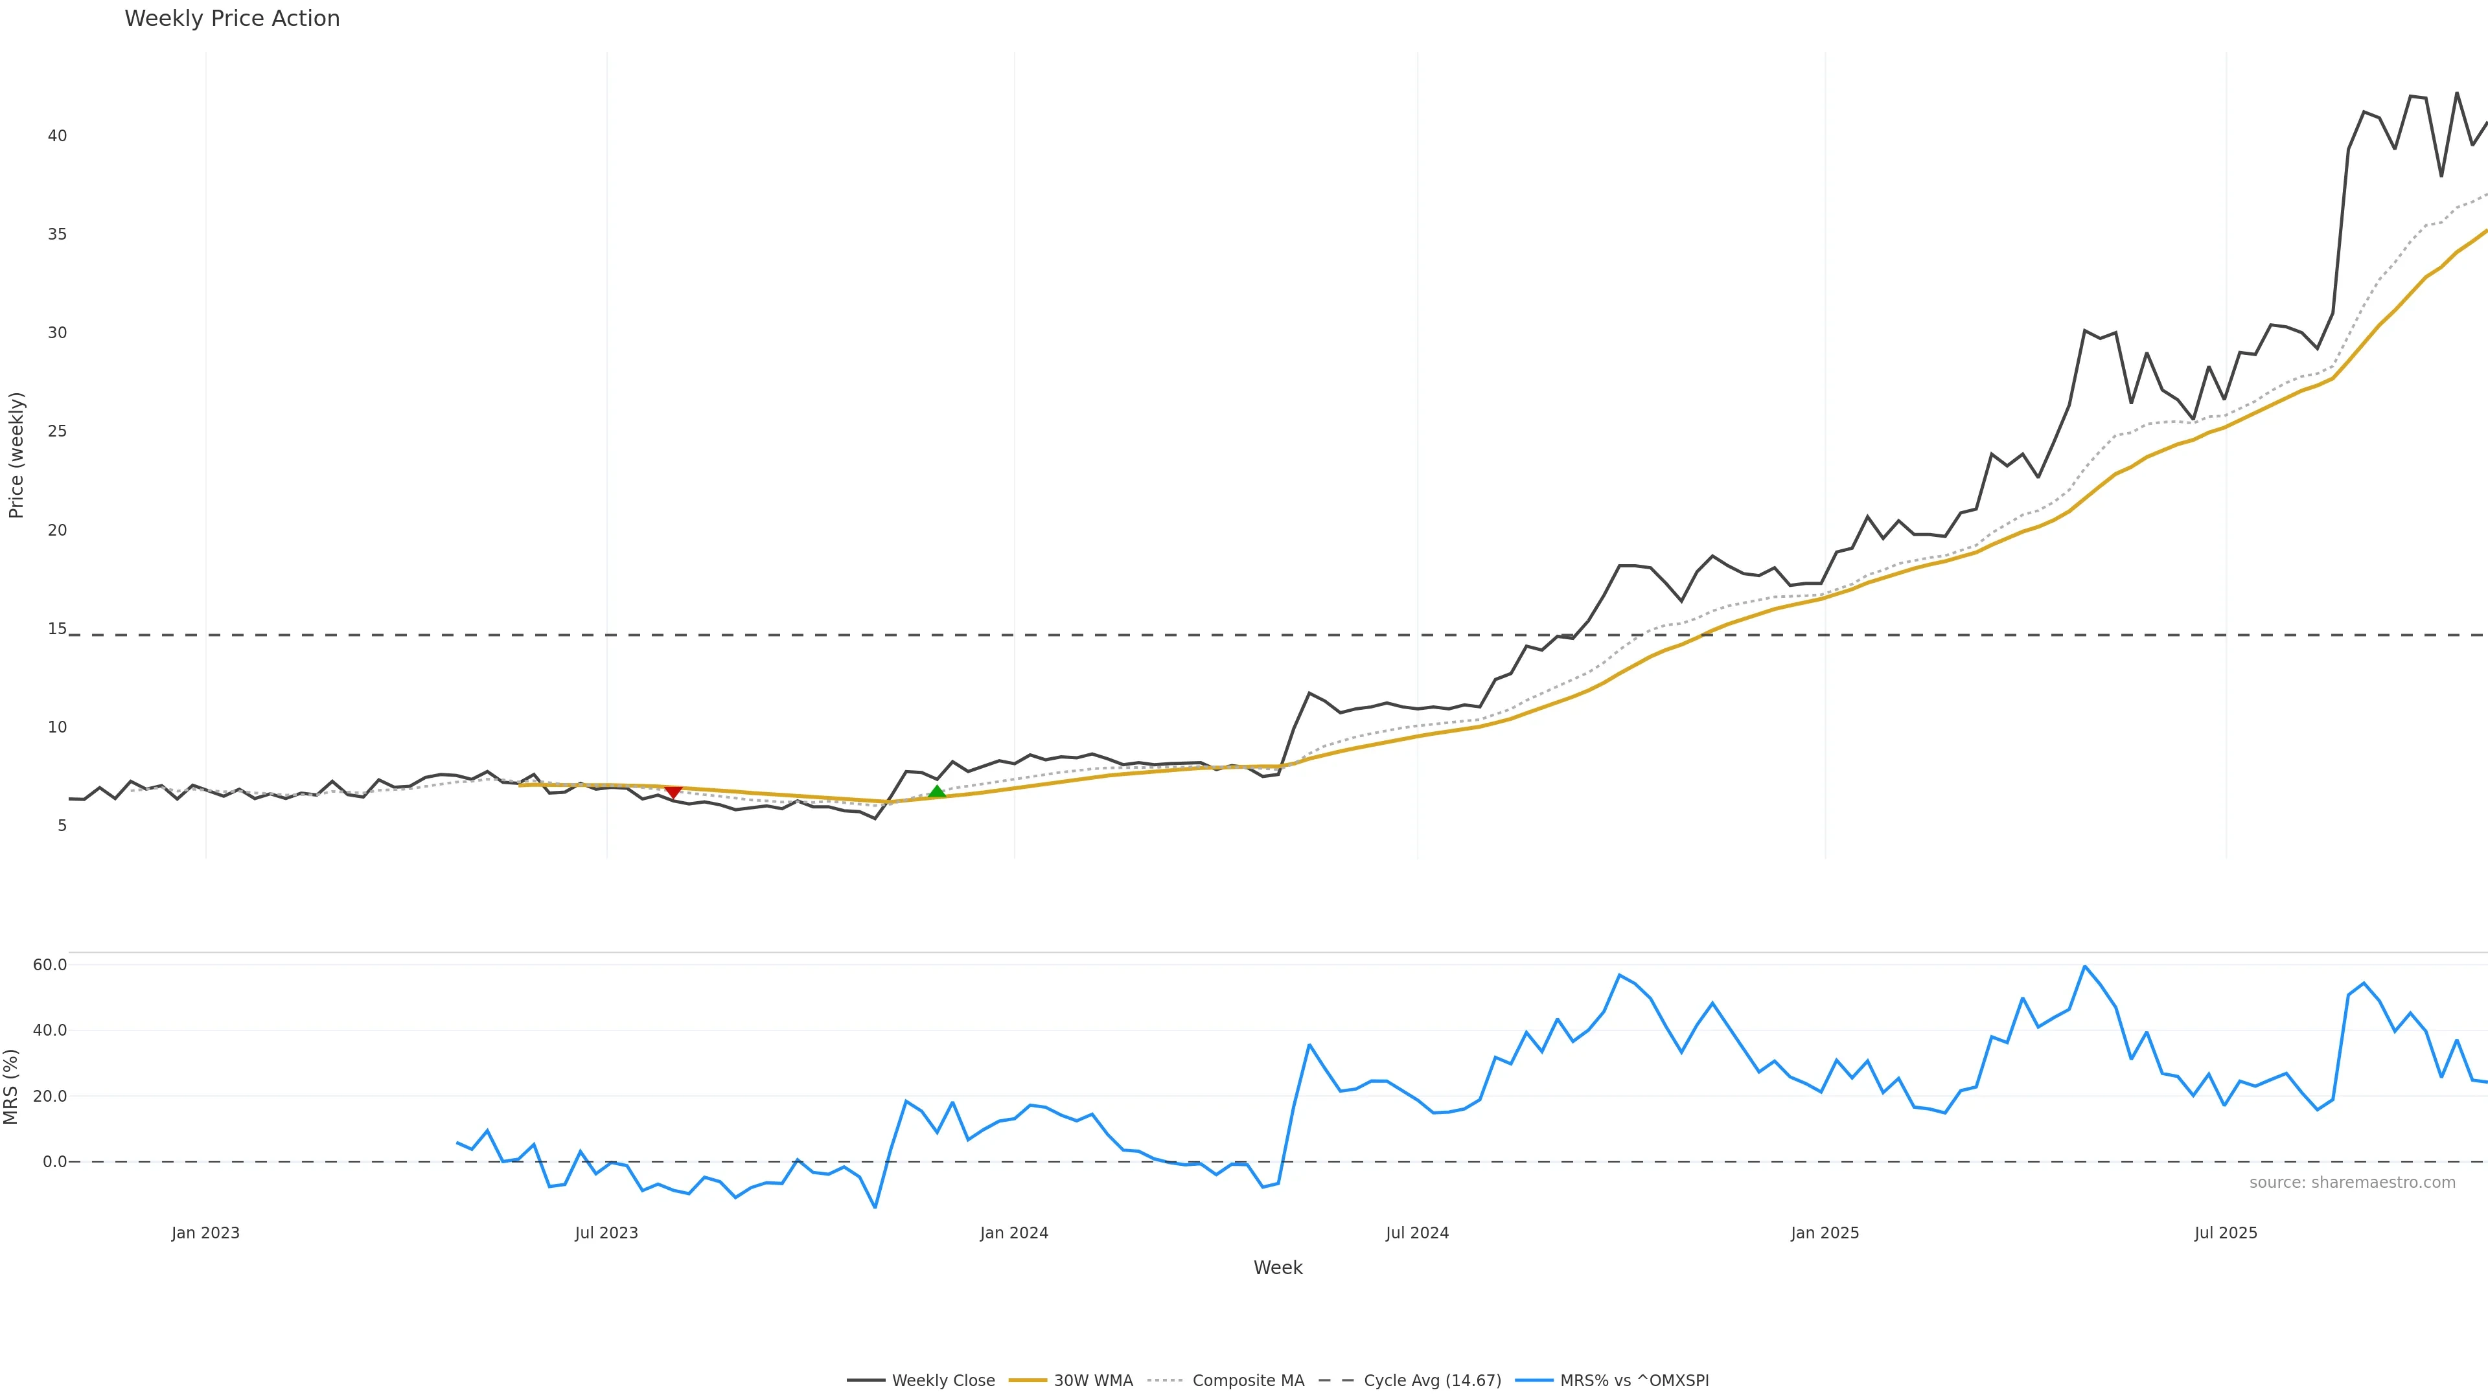The width and height of the screenshot is (2488, 1399).
Task: Click the Jan 2023 x-axis label
Action: pyautogui.click(x=206, y=1233)
